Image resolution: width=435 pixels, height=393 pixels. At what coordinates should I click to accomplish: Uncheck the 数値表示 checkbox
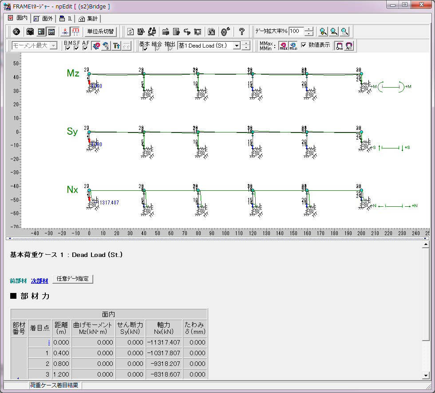[x=304, y=45]
